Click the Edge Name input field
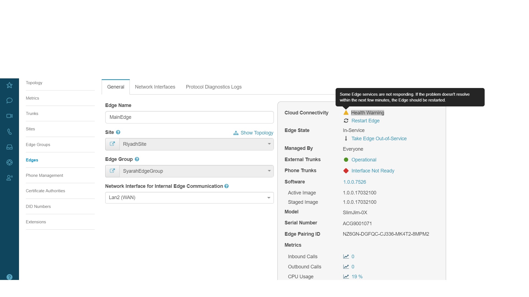The height and width of the screenshot is (297, 529). [189, 117]
